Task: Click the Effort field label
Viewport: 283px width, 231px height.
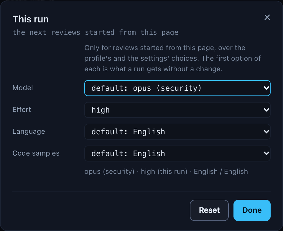Action: [x=22, y=110]
